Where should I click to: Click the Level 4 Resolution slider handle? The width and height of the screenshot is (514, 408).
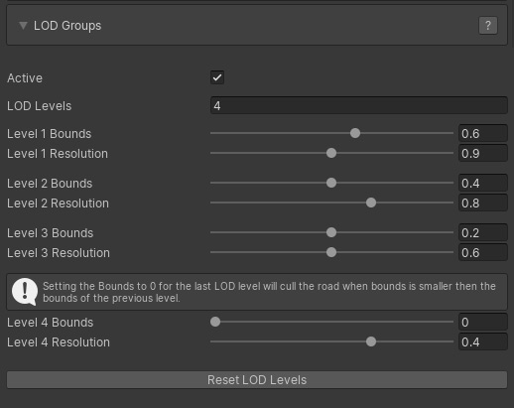point(371,341)
